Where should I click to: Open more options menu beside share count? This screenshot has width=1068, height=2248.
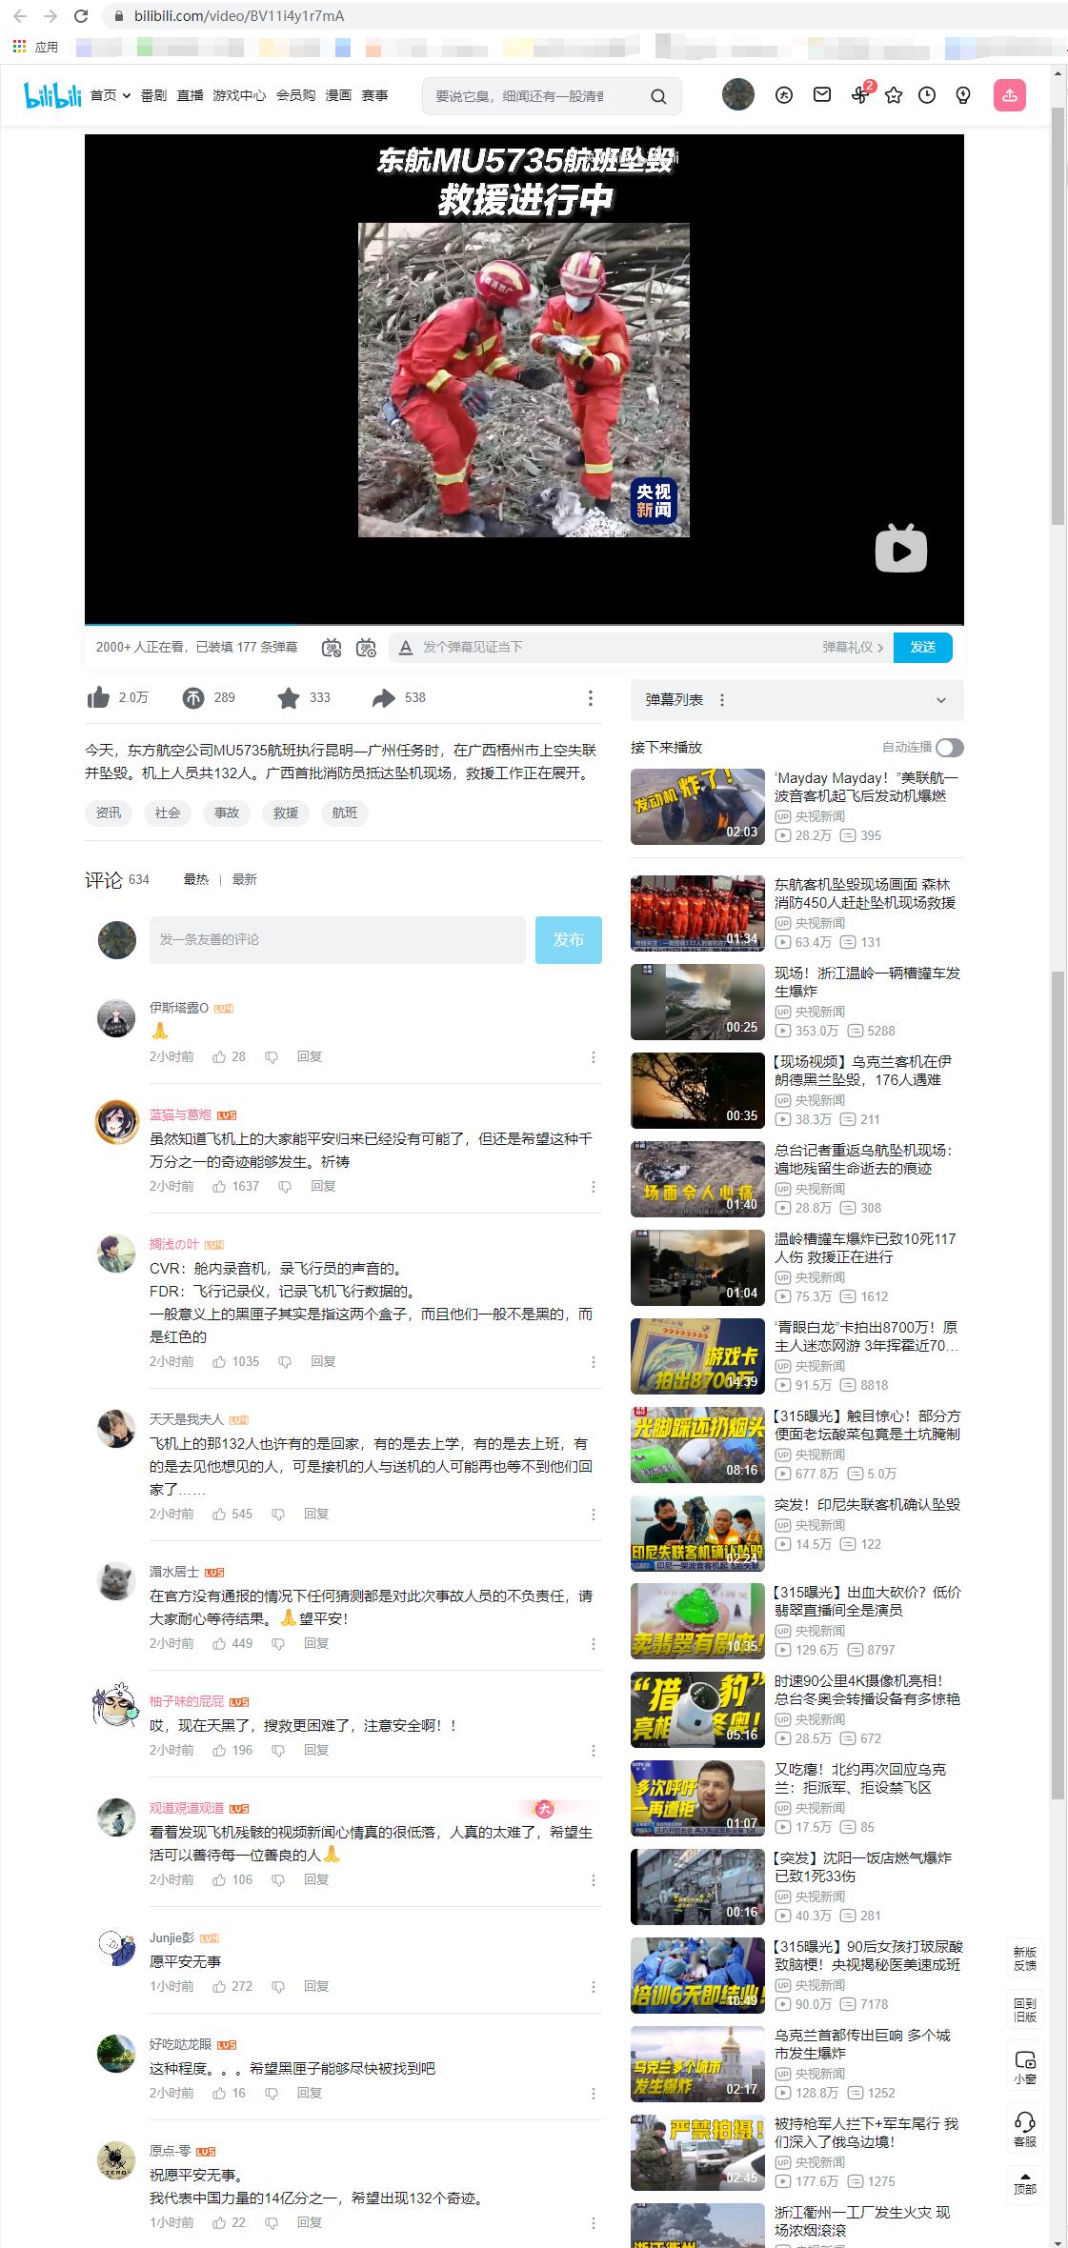(x=591, y=698)
